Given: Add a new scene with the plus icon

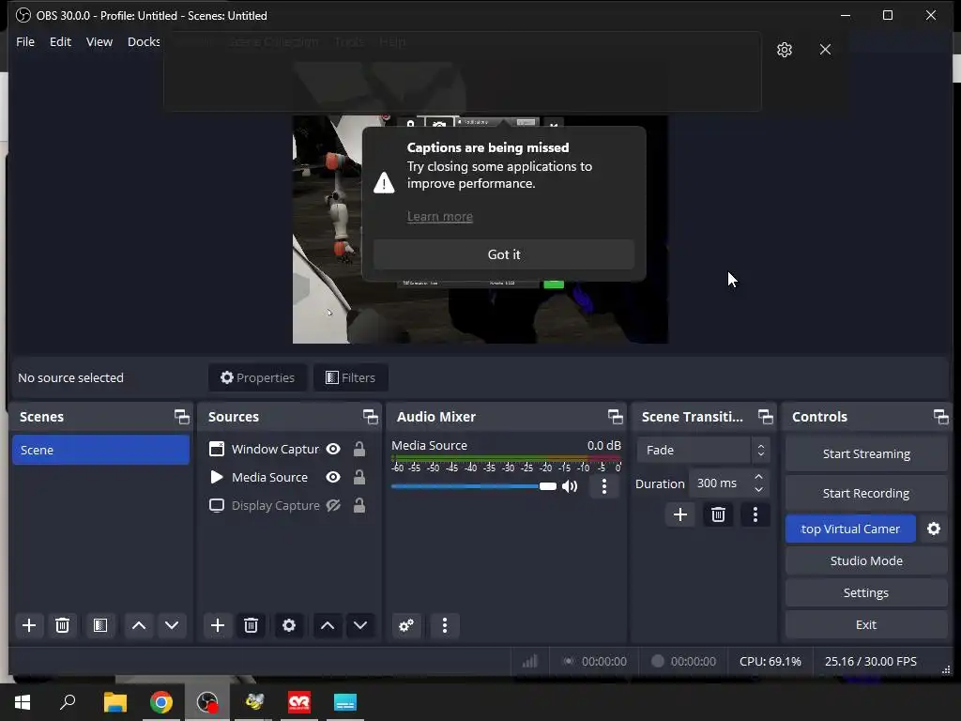Looking at the screenshot, I should point(29,625).
